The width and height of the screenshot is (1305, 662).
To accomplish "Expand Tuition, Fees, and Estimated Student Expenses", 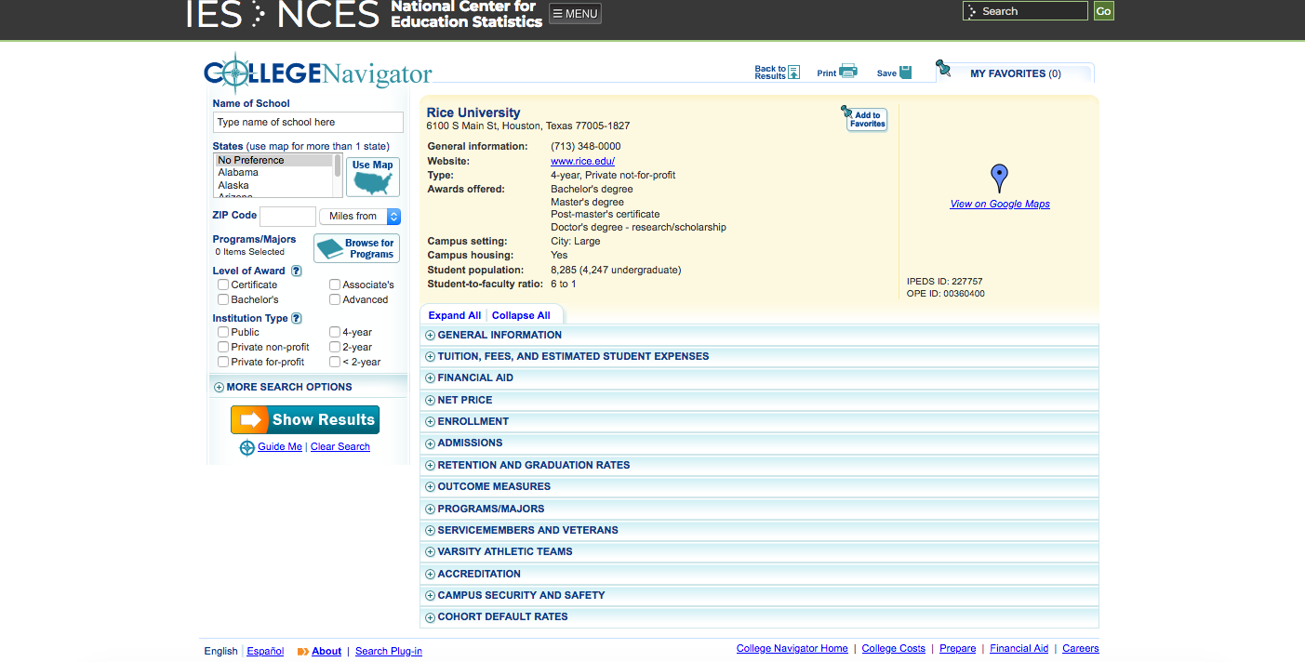I will (759, 356).
